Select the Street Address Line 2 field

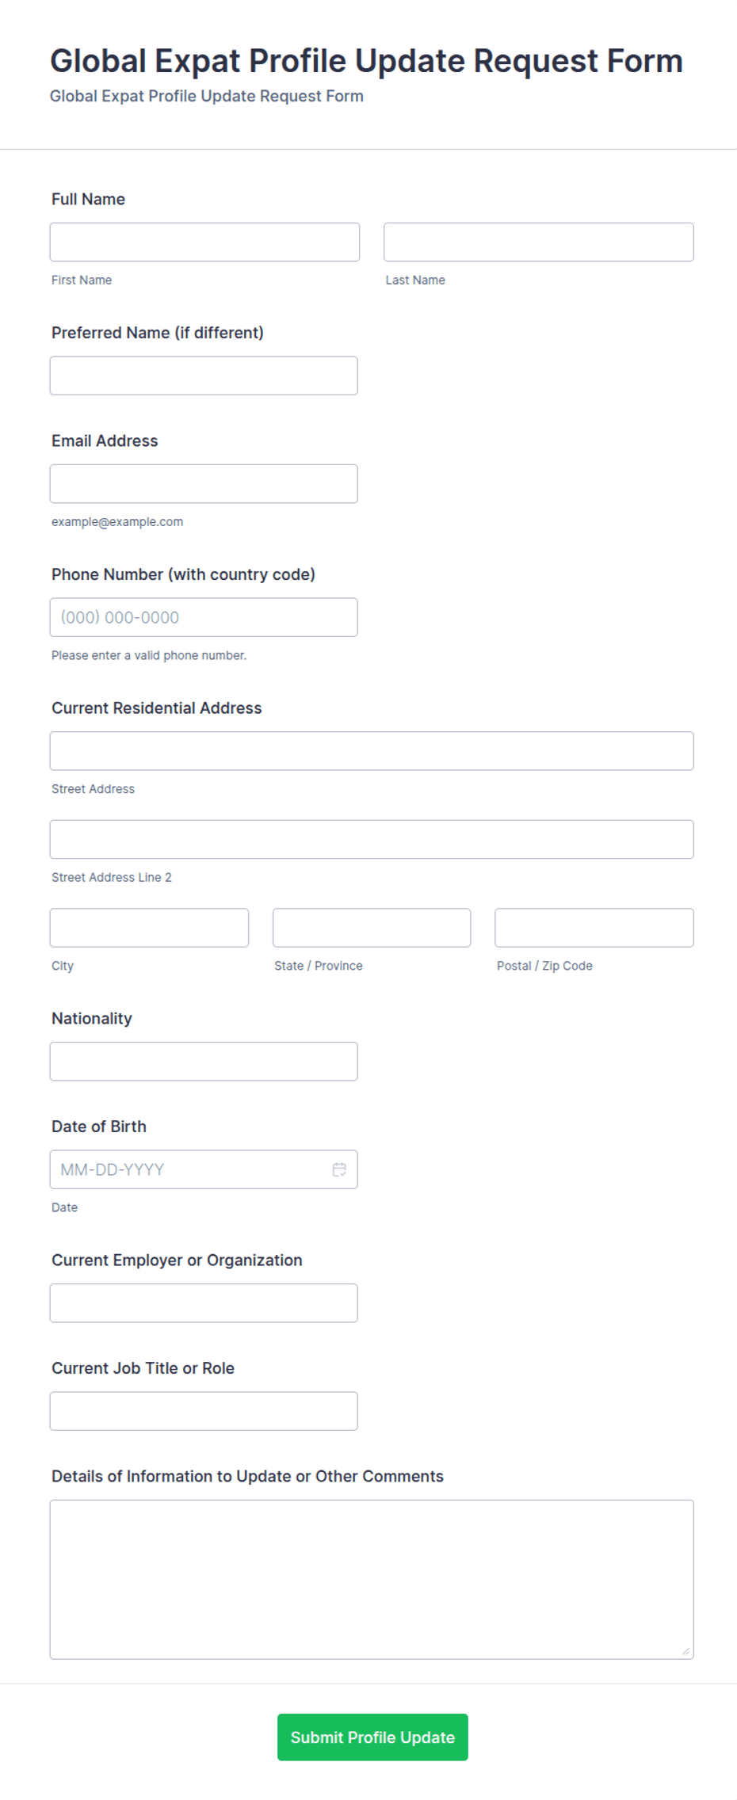pyautogui.click(x=372, y=839)
